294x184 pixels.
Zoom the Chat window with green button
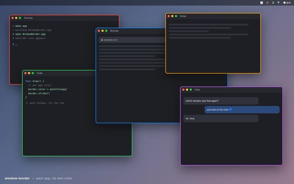coord(191,90)
